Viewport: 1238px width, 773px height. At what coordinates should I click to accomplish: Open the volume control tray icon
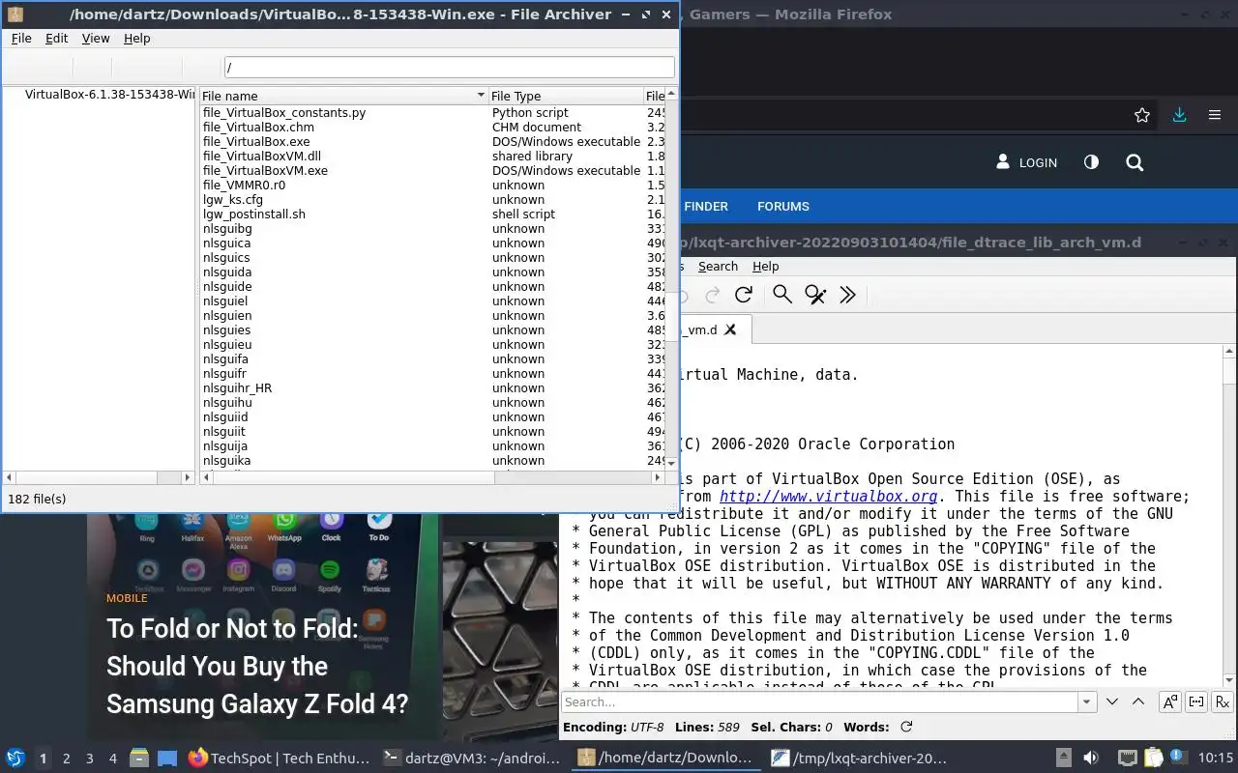pos(1090,758)
